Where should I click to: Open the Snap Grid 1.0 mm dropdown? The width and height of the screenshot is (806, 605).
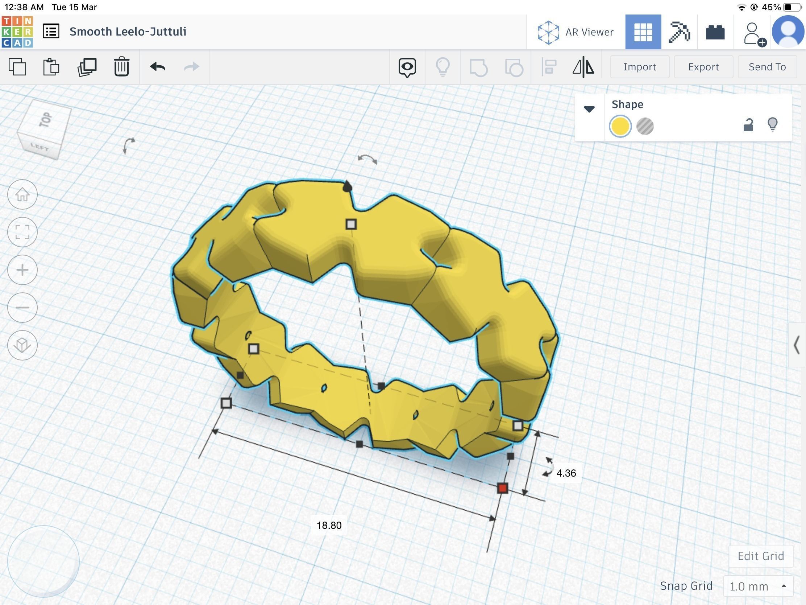758,586
